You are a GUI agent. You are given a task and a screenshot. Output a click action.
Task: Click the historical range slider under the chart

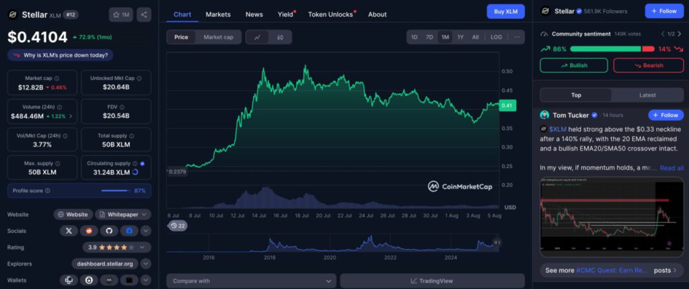(x=333, y=244)
